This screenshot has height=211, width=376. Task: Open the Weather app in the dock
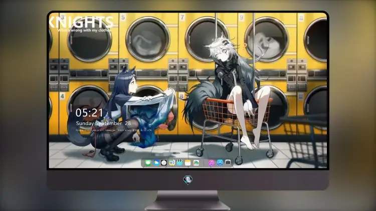click(x=156, y=163)
